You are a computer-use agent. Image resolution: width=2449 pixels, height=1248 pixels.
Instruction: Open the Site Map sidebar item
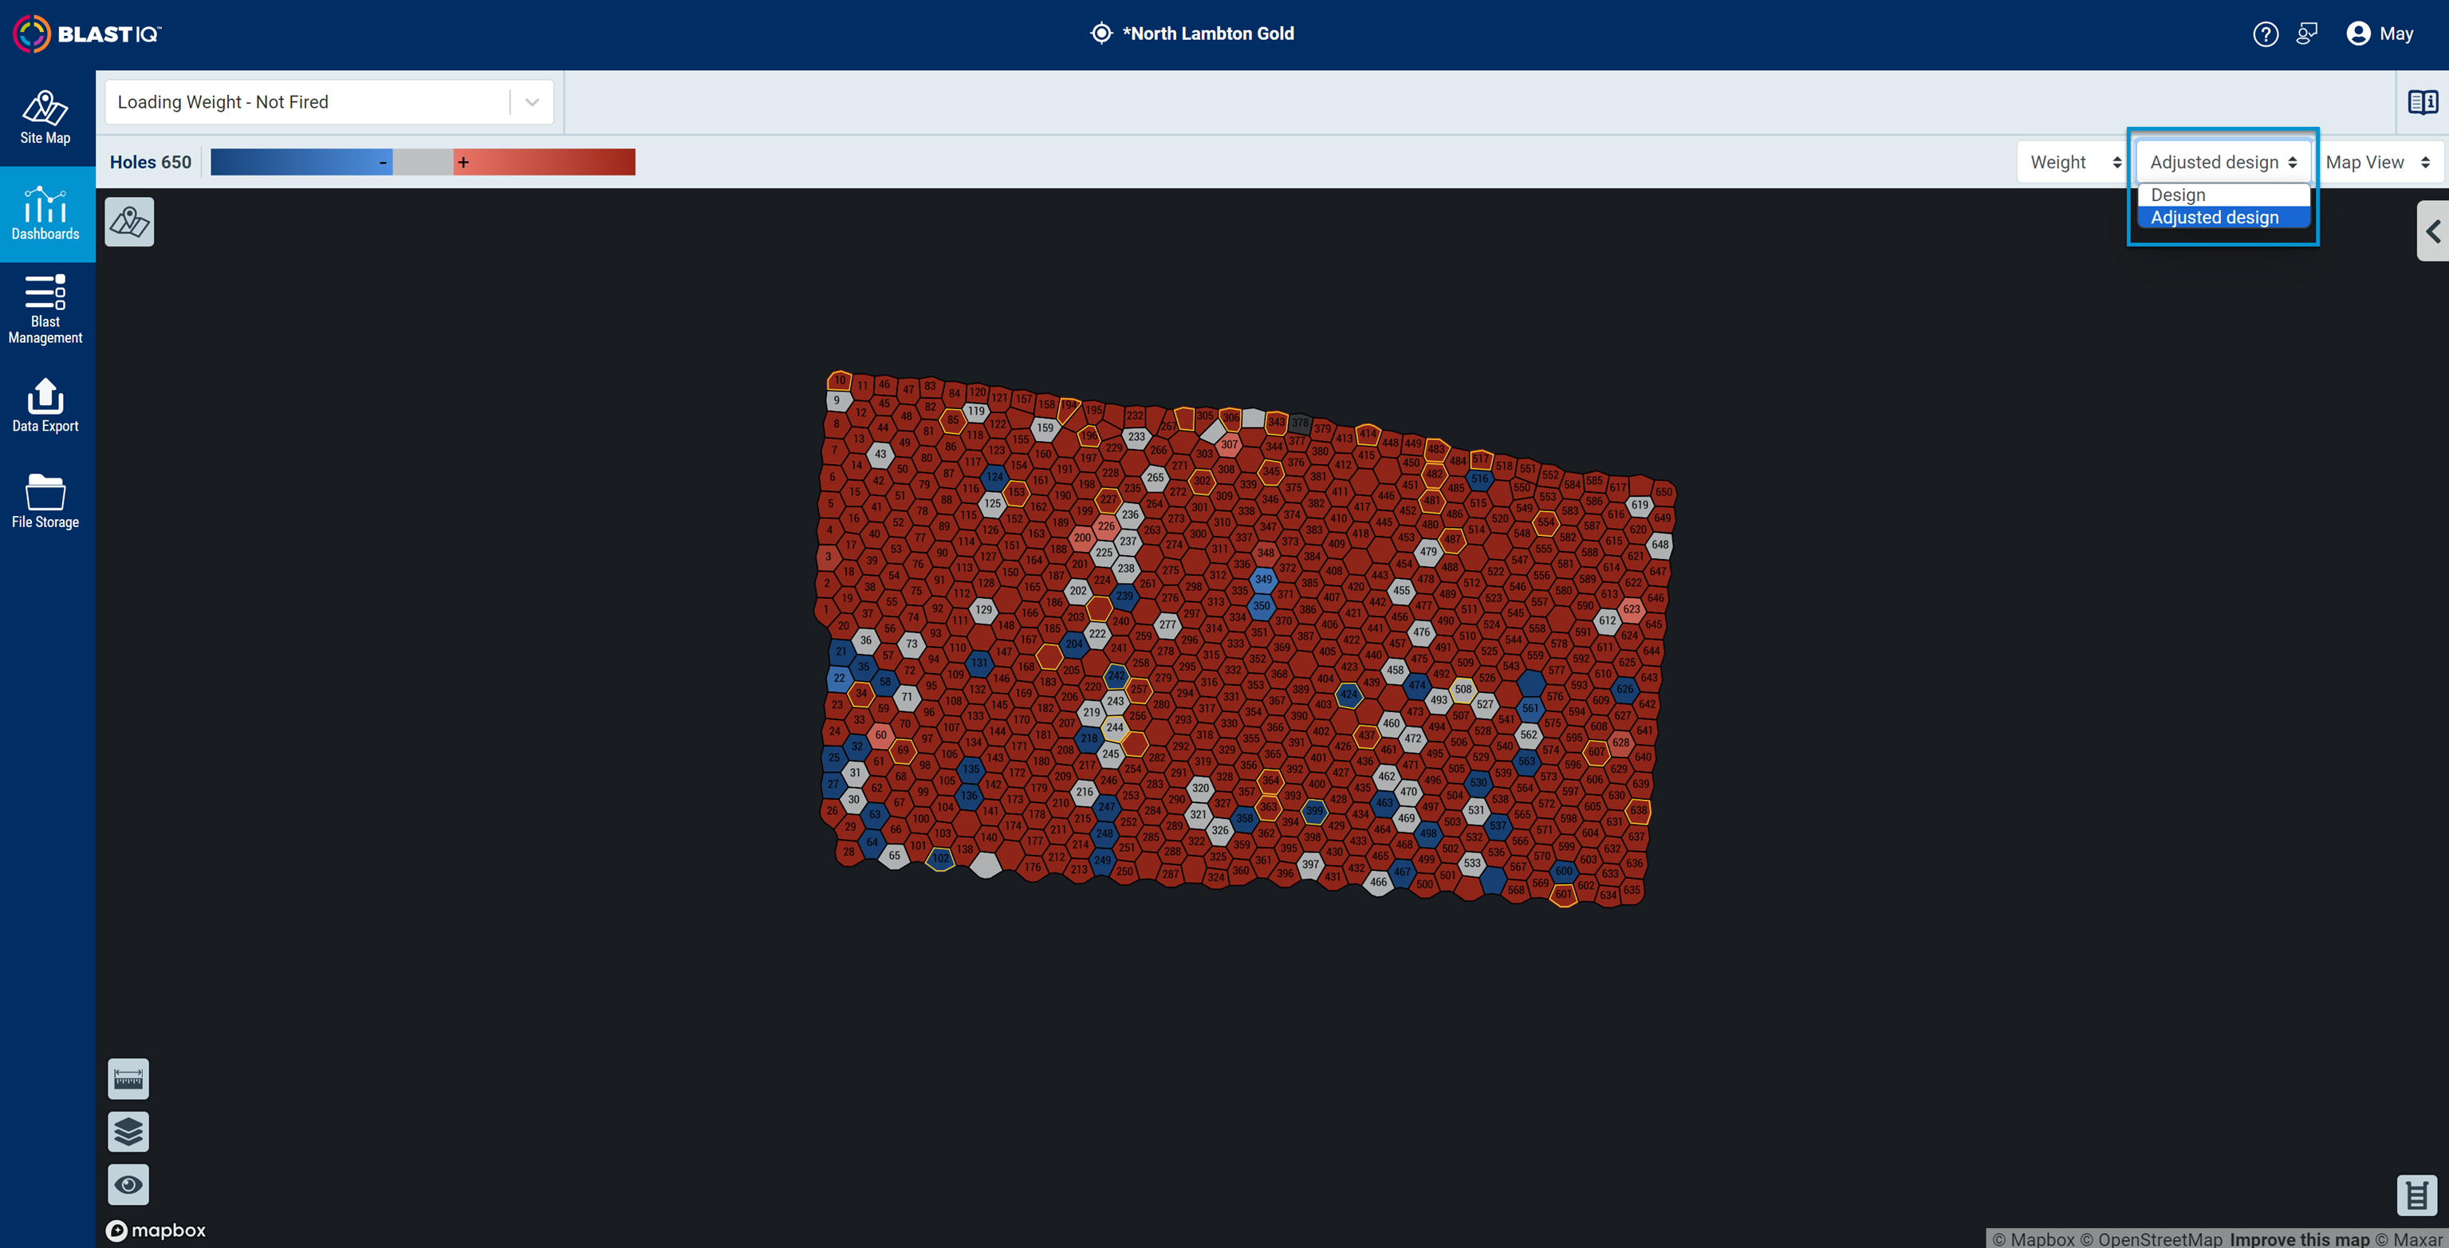point(45,118)
